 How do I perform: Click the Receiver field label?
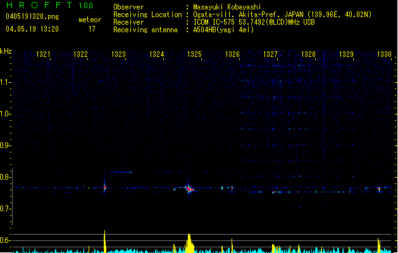128,22
